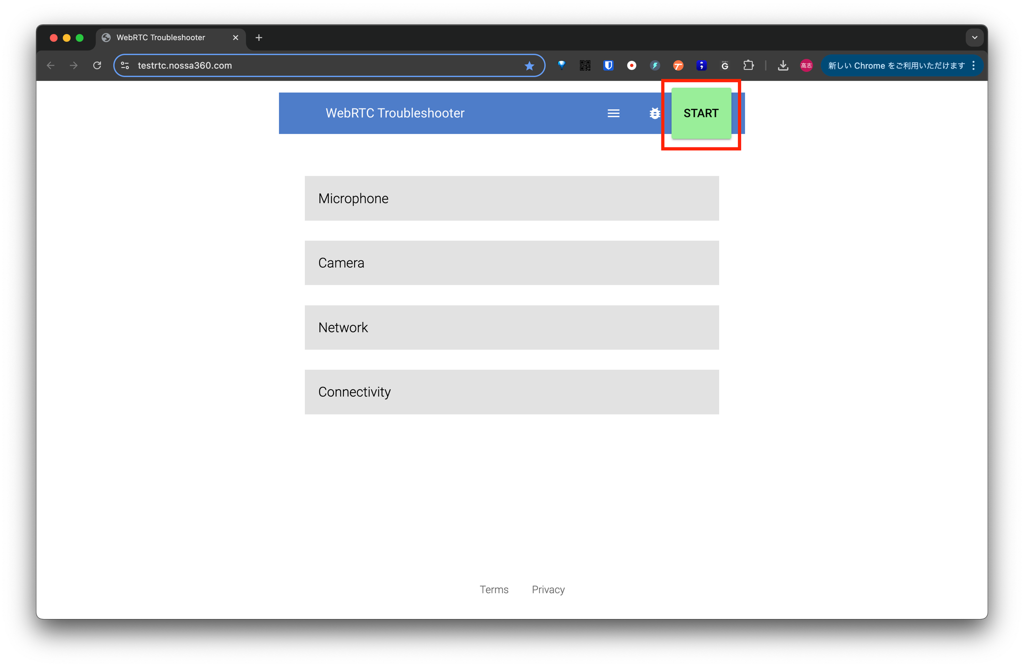This screenshot has height=667, width=1024.
Task: Expand the Microphone test section
Action: 511,198
